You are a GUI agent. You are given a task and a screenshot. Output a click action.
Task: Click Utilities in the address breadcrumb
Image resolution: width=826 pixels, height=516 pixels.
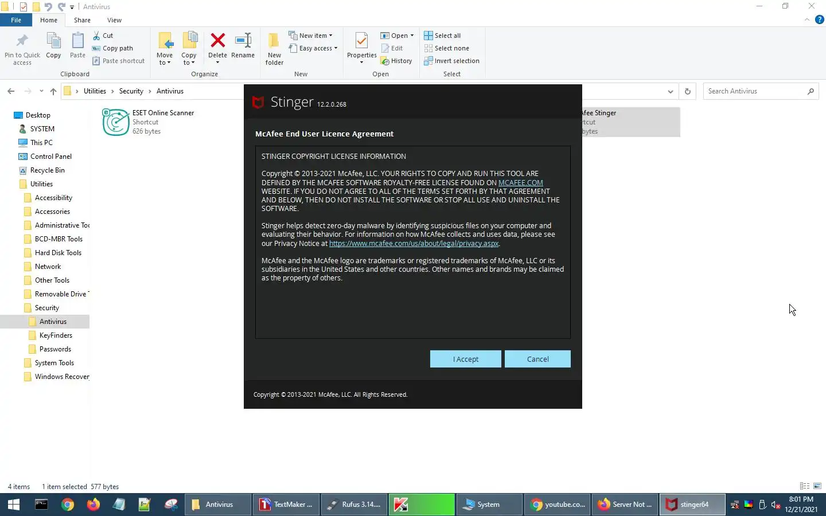[x=95, y=91]
